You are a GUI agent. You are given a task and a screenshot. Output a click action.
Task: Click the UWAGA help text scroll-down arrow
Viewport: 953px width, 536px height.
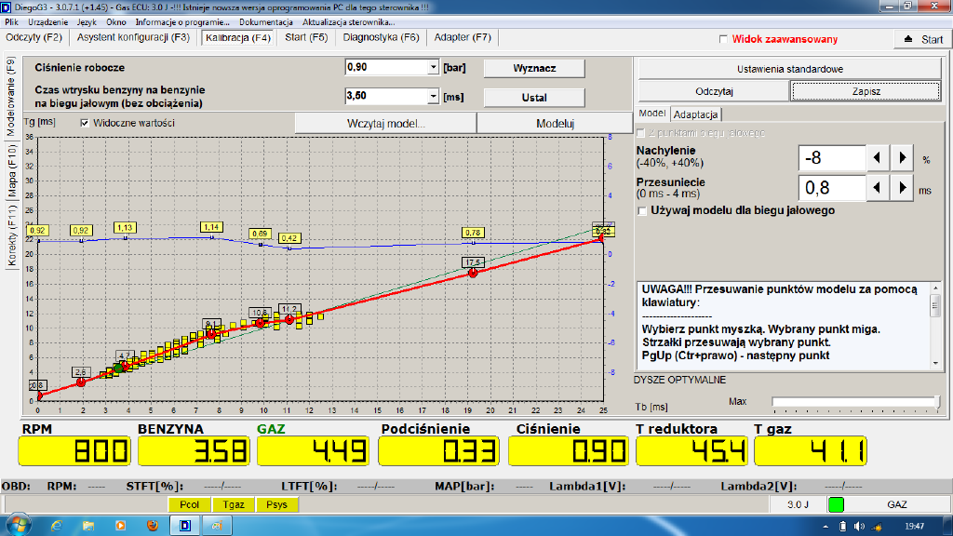935,364
